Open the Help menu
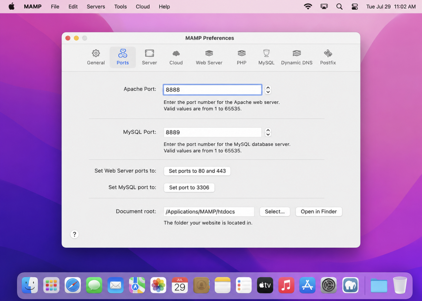 coord(164,6)
